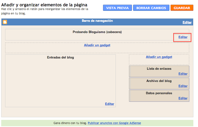The height and width of the screenshot is (127, 198).
Task: Click the Blogger logo icon in navigation bar
Action: click(5, 22)
